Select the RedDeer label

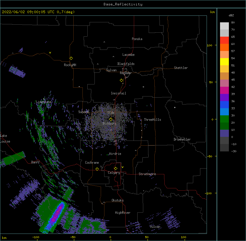click(x=126, y=73)
